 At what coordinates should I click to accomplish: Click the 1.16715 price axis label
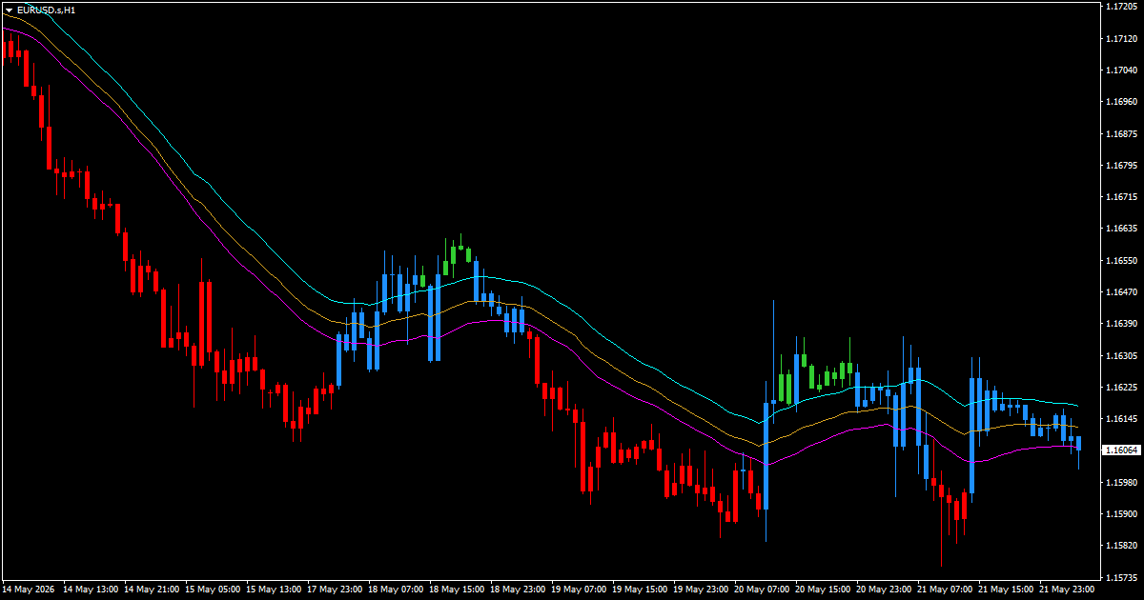[x=1120, y=197]
